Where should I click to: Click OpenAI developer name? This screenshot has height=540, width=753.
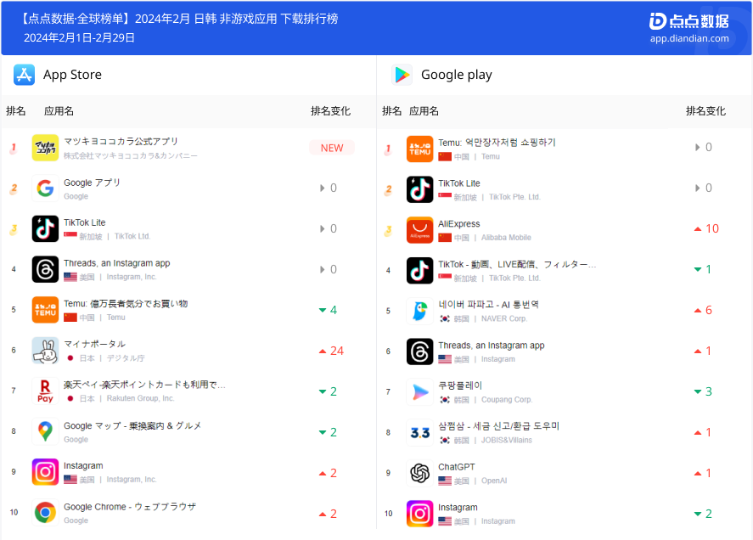pos(494,481)
